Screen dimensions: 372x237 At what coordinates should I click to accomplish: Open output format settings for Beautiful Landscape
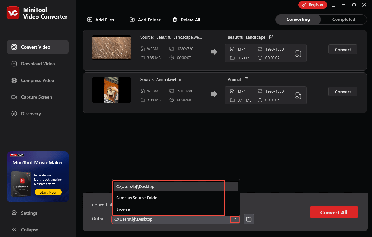(298, 53)
